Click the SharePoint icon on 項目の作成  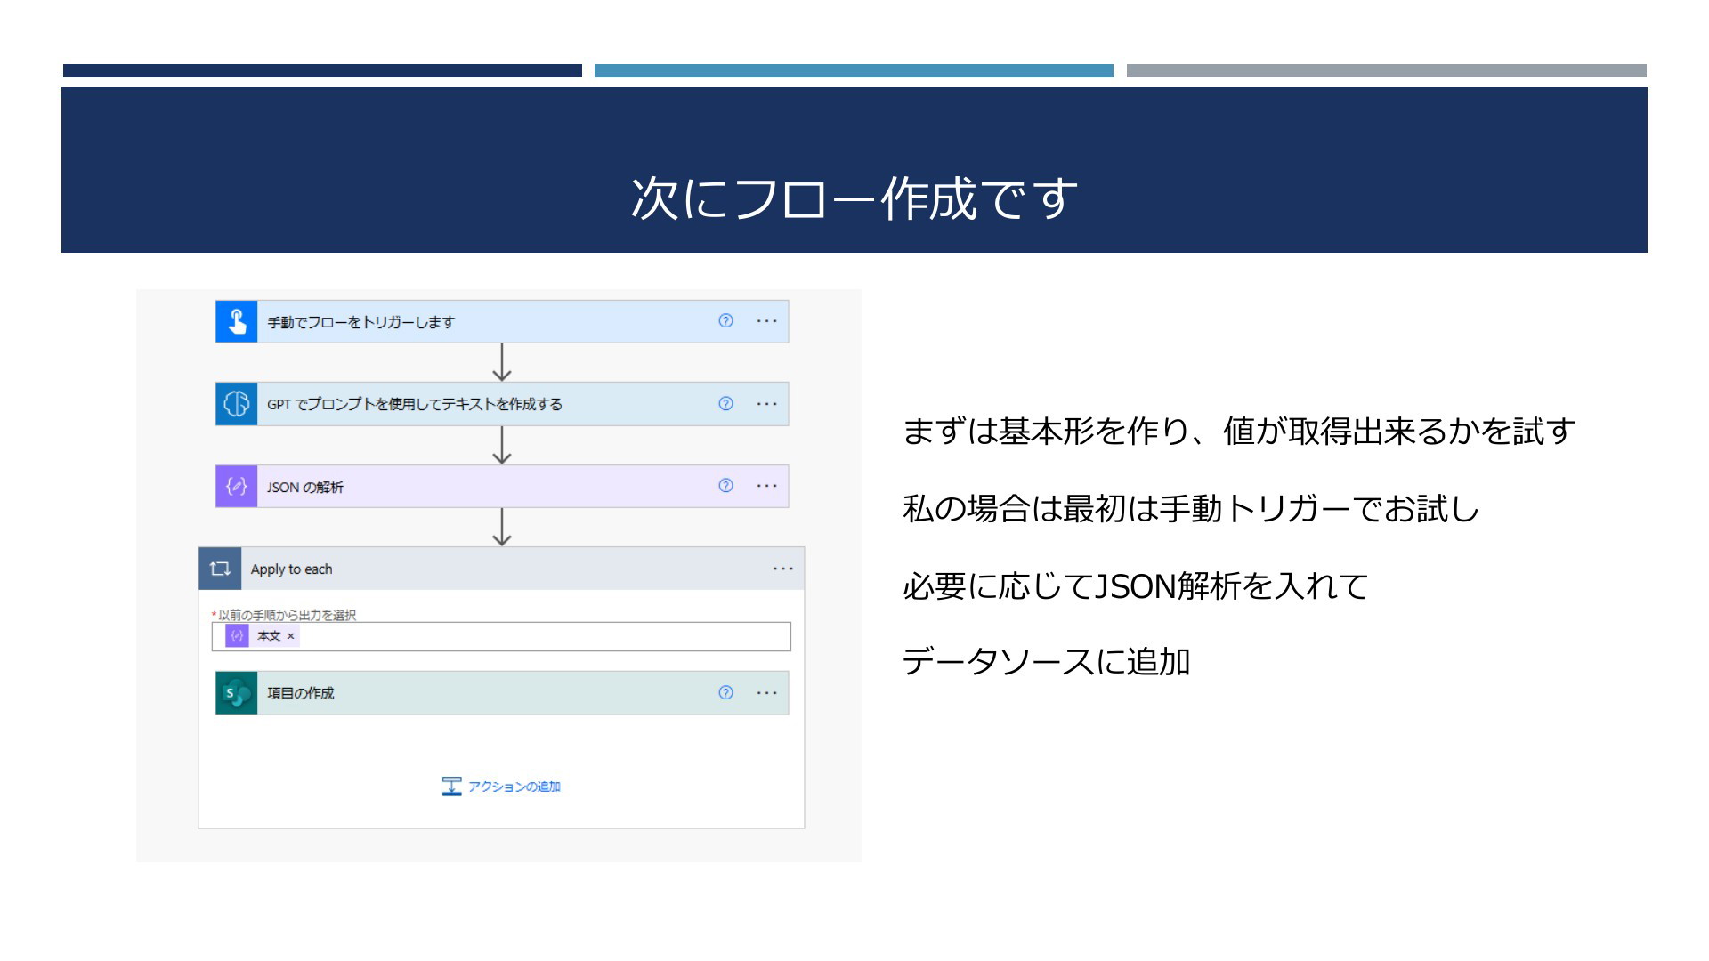pos(237,693)
